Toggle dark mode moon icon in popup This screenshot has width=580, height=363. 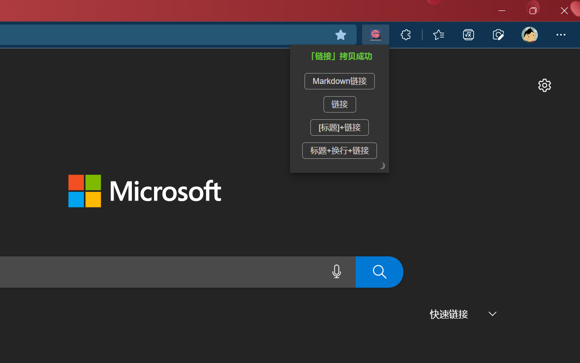(382, 166)
